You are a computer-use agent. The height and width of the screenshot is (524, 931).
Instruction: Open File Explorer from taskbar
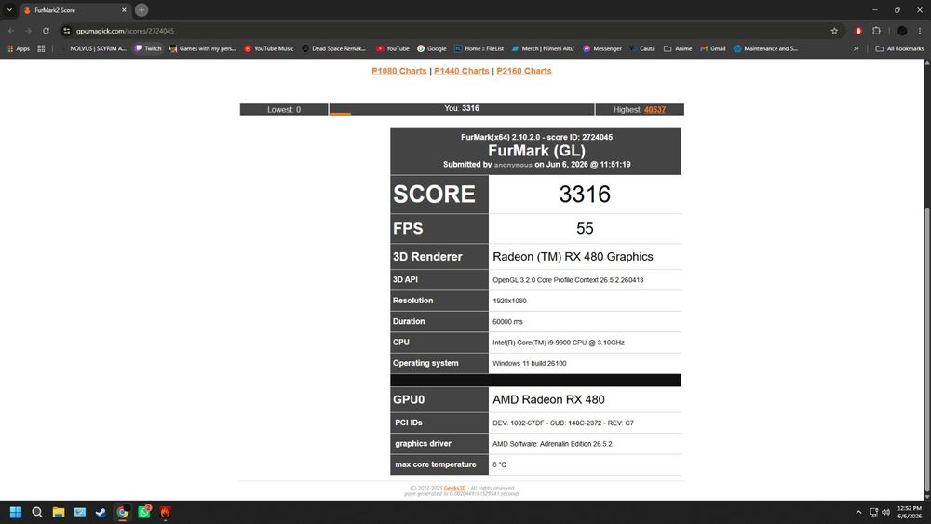pos(58,512)
